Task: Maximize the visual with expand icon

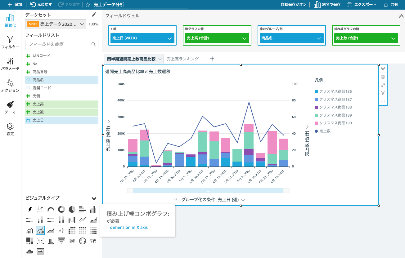Action: coord(383,85)
